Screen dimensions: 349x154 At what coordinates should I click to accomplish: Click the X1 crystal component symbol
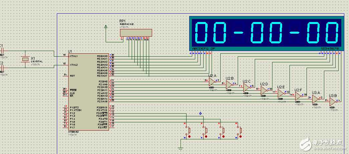26,59
